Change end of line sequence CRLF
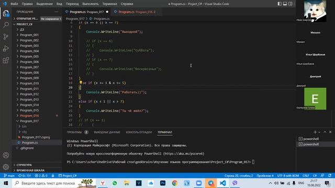This screenshot has width=335, height=188. pos(306,175)
